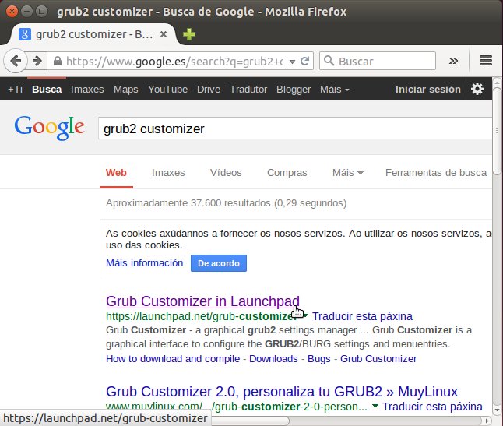
Task: Open the Bugs sitelink
Action: coord(319,359)
